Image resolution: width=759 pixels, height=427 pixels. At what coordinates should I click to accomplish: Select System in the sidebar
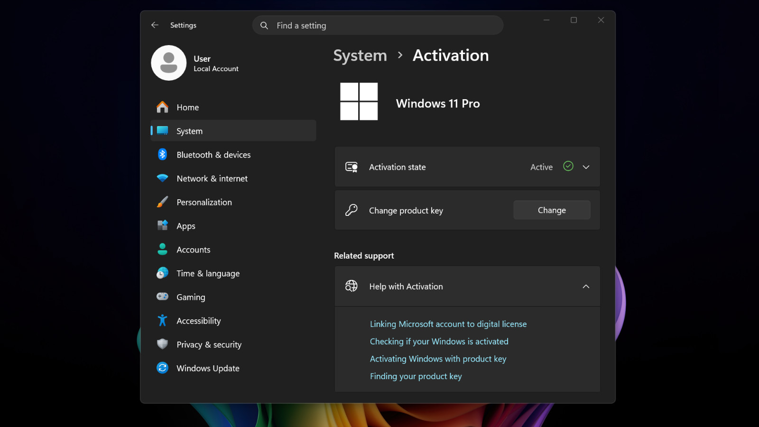(233, 131)
